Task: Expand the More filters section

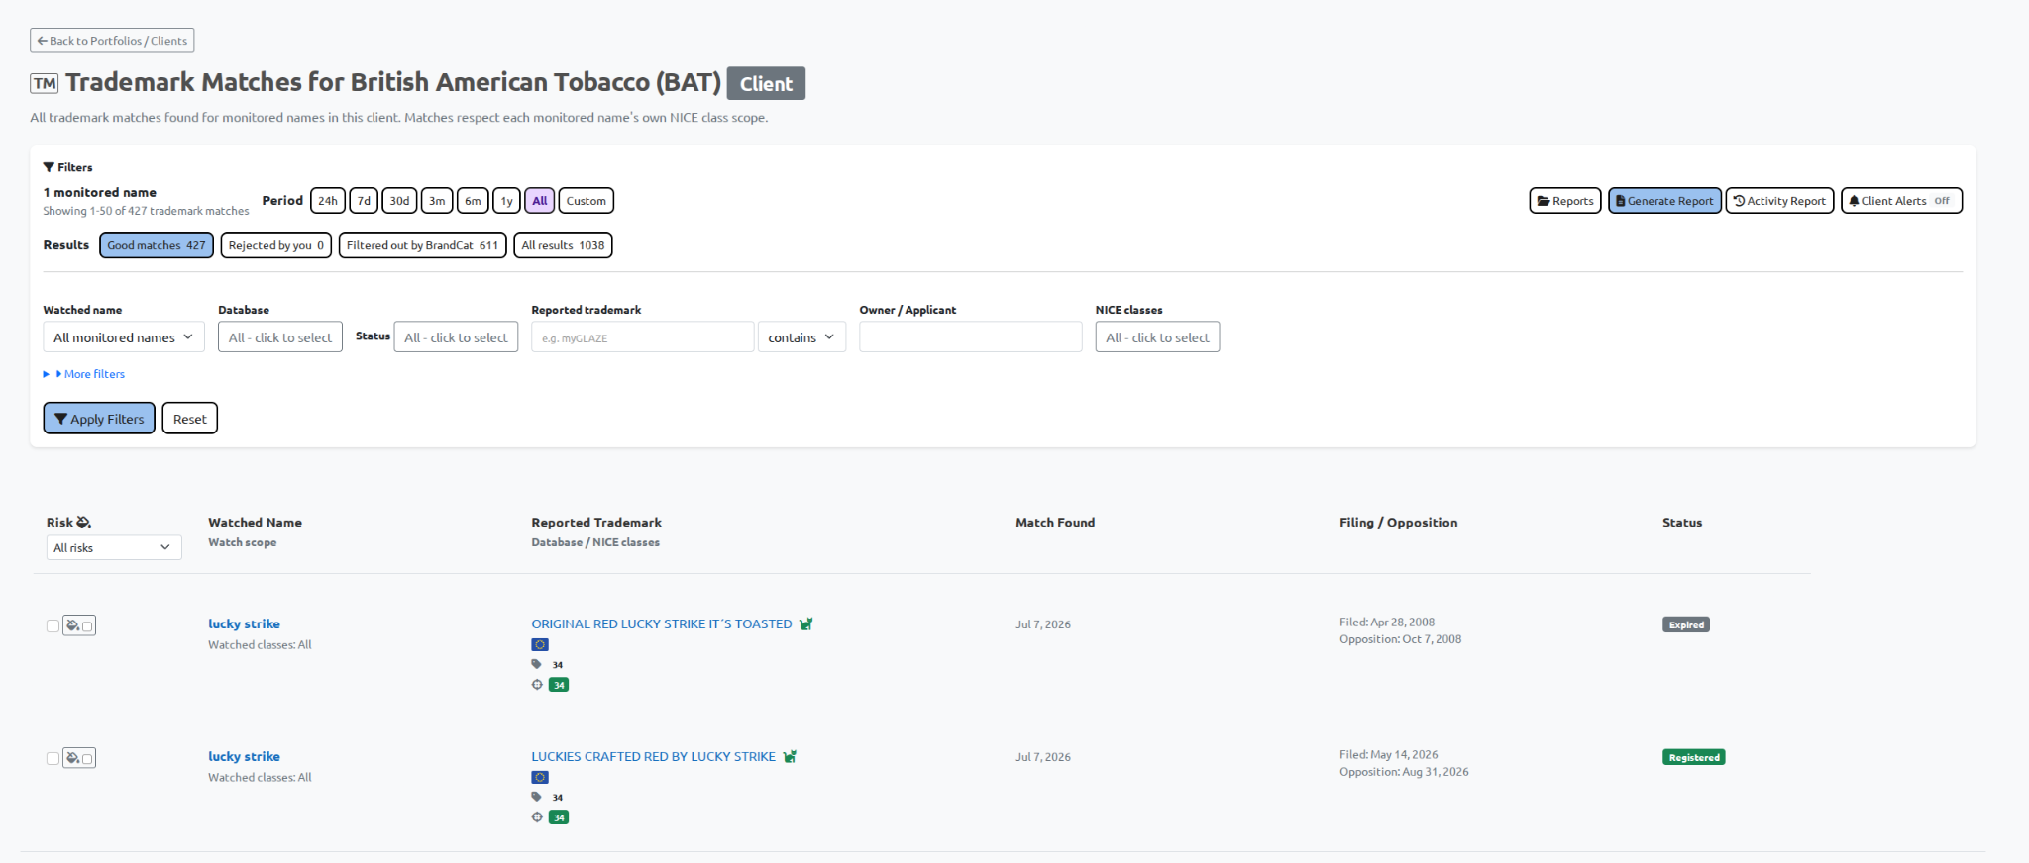Action: tap(85, 374)
